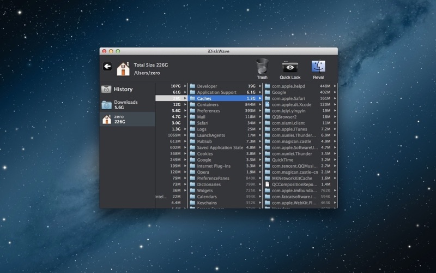Select com.xunlei.Thunder 3.5M row
This screenshot has width=436, height=273.
click(x=300, y=153)
